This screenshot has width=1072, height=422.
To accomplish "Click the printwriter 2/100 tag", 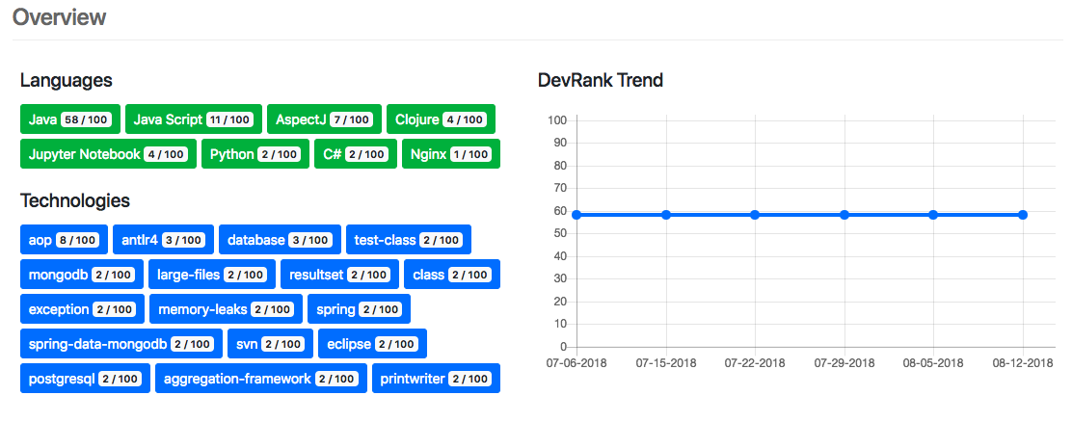I will tap(436, 379).
